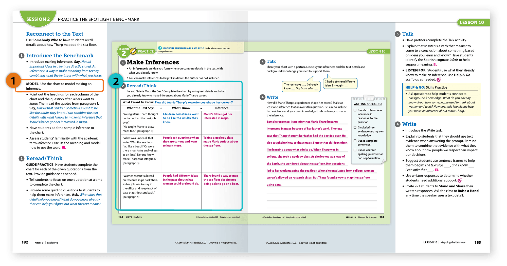This screenshot has height=266, width=507.
Task: Click the plus sign after 'What the Text Says'
Action: pos(161,108)
